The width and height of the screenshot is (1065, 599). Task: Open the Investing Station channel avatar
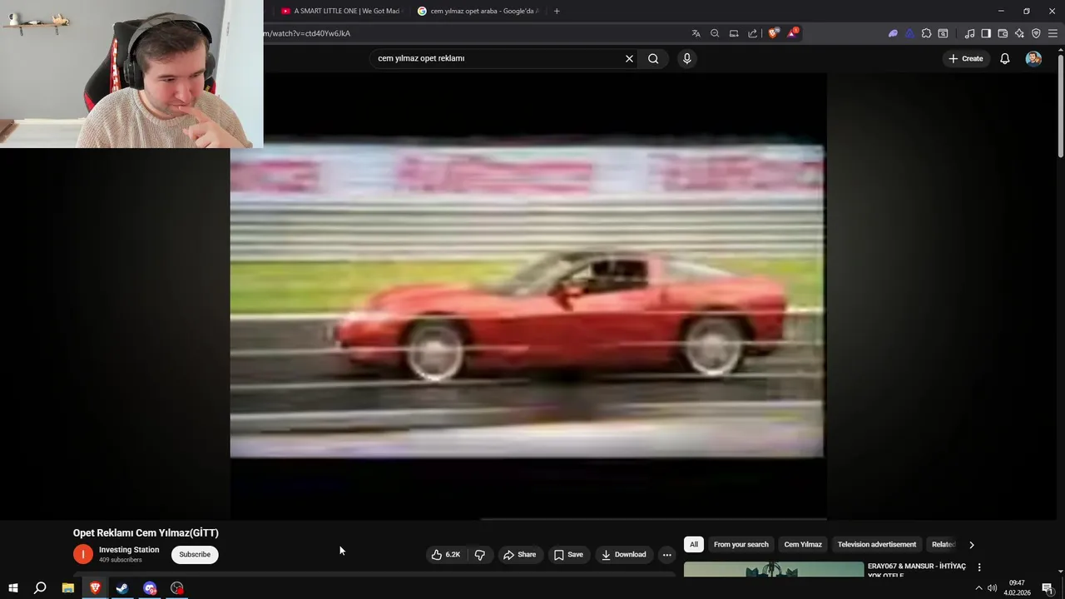tap(82, 554)
